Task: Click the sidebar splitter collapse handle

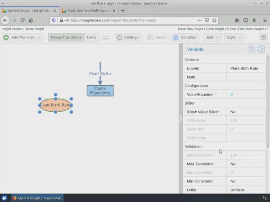Action: [180, 119]
